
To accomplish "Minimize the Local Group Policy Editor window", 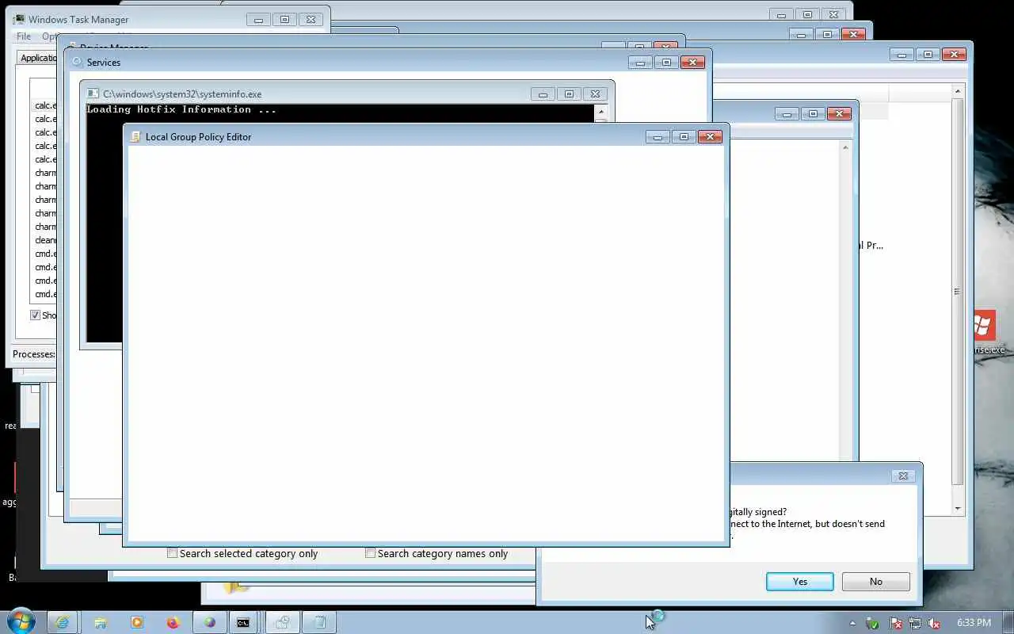I will tap(658, 136).
